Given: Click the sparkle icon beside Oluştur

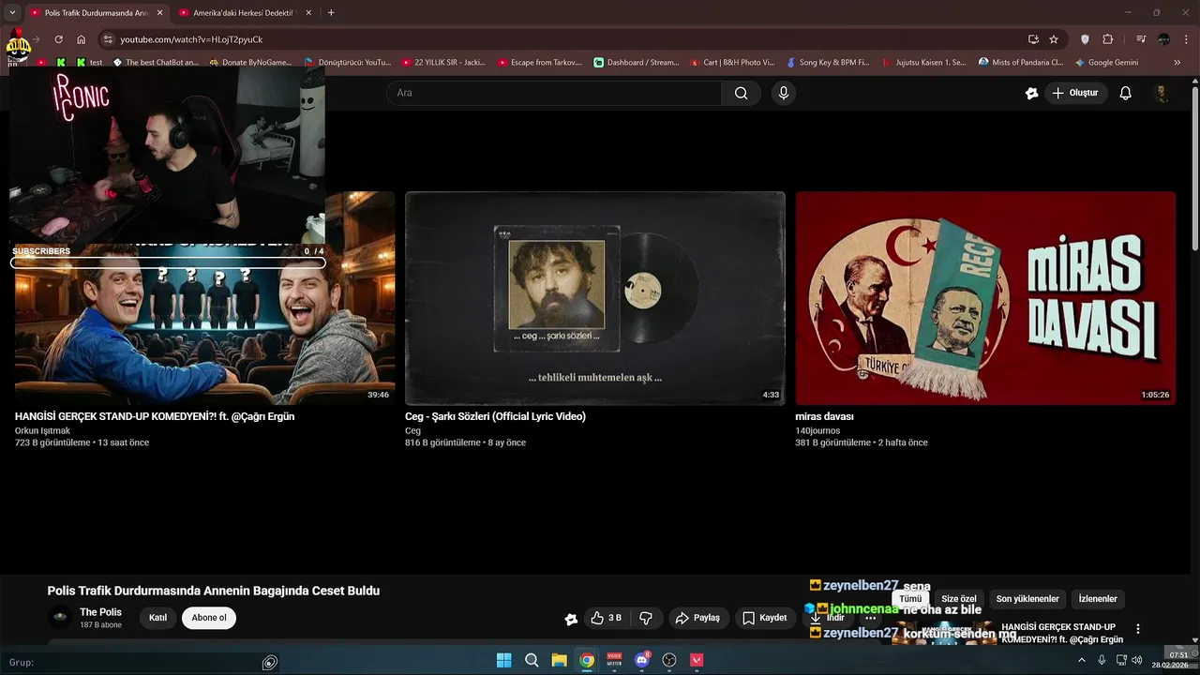Looking at the screenshot, I should coord(1032,93).
